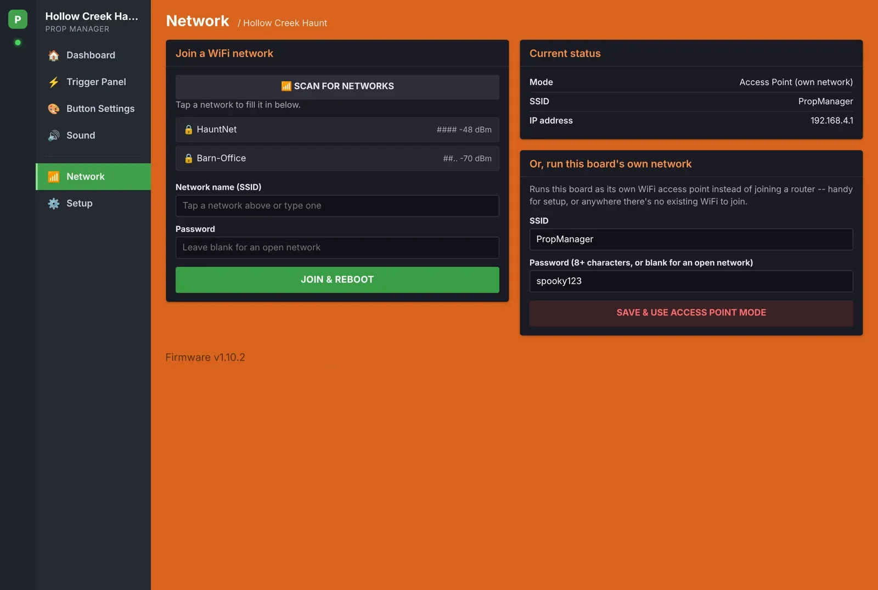Select the Network sidebar item
Screen dimensions: 878x590
tap(93, 177)
